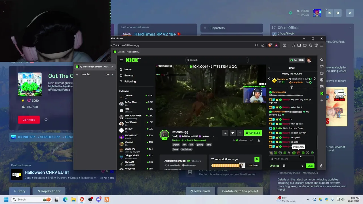Add item to Brave sidebar
Image resolution: width=363 pixels, height=204 pixels.
[322, 100]
